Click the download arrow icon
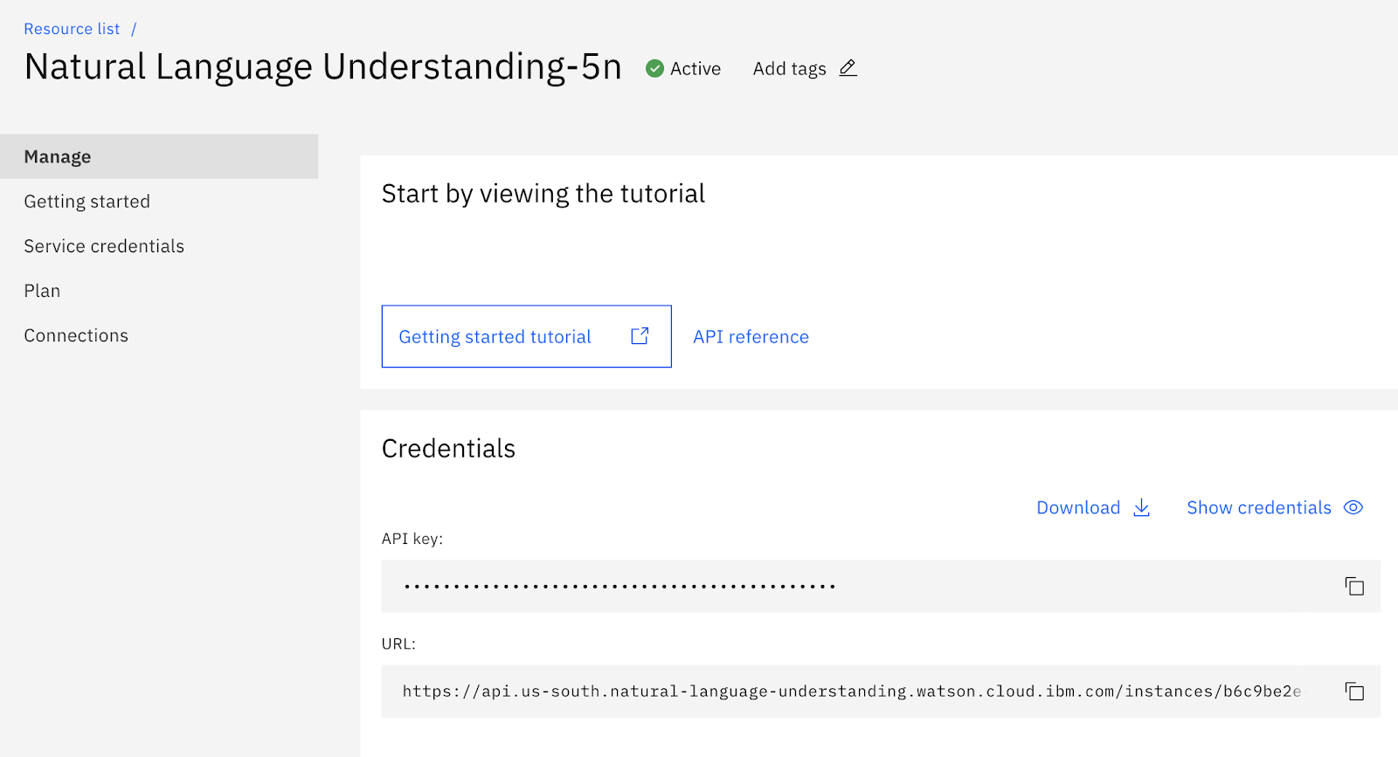The height and width of the screenshot is (757, 1398). 1141,507
